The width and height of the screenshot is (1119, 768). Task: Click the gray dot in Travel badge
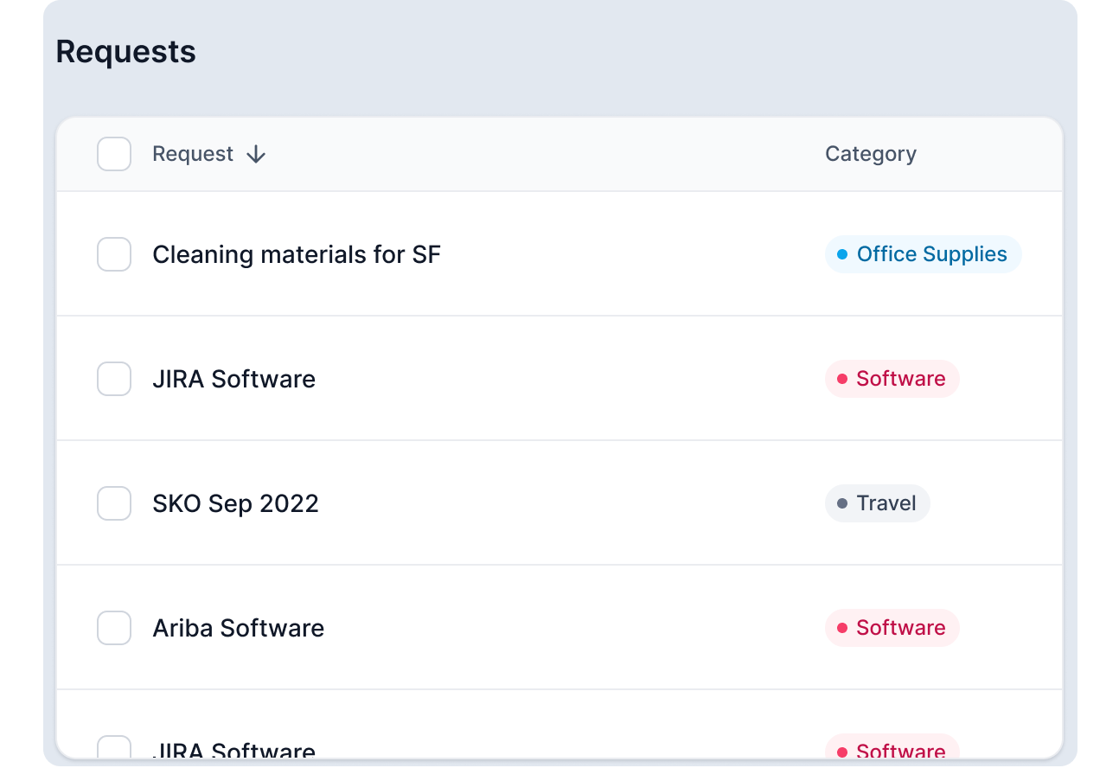pyautogui.click(x=842, y=504)
